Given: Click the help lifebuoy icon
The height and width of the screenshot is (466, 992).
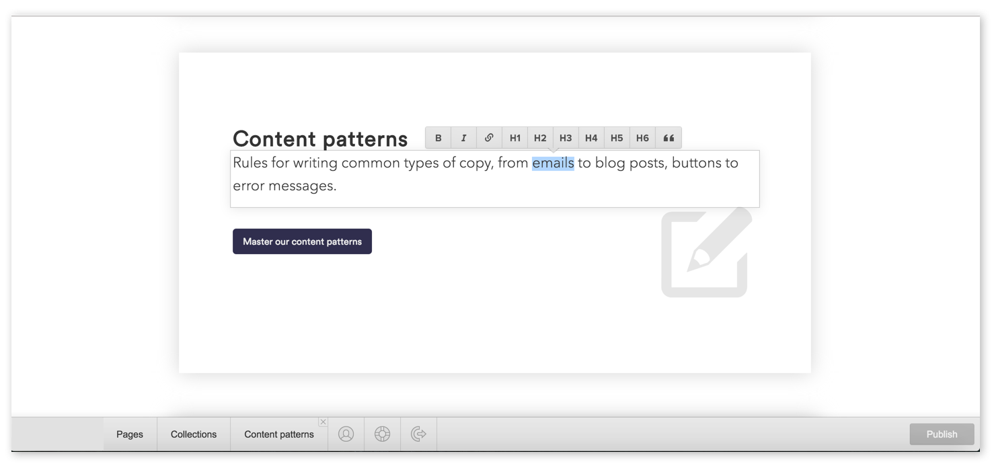Looking at the screenshot, I should coord(382,434).
